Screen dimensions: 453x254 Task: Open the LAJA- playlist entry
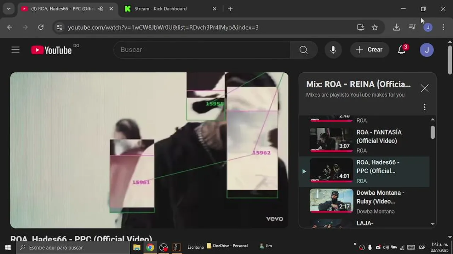364,223
